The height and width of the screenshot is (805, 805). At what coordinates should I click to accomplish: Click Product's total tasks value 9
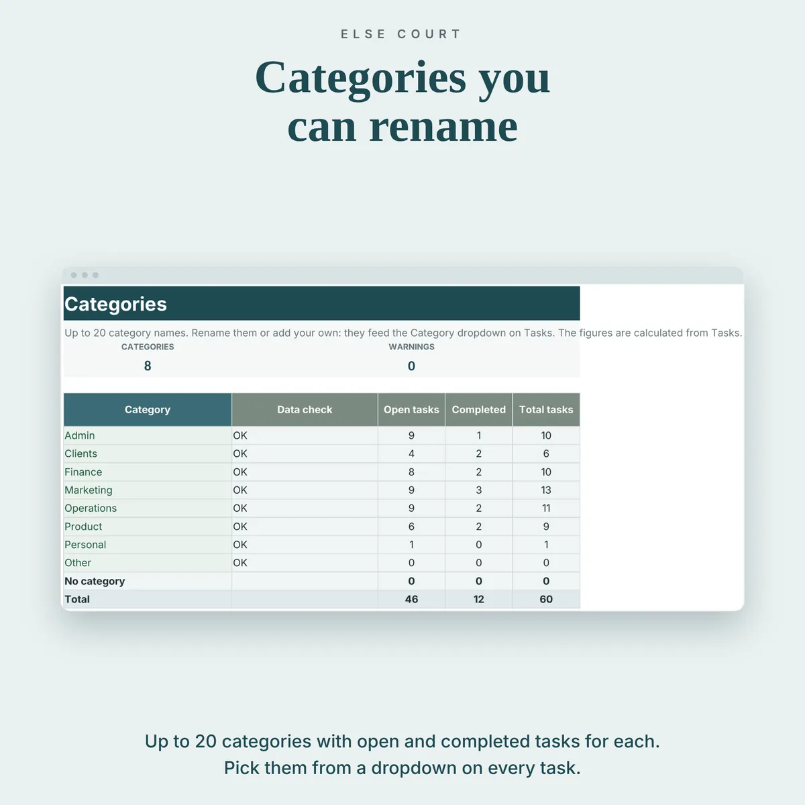546,527
